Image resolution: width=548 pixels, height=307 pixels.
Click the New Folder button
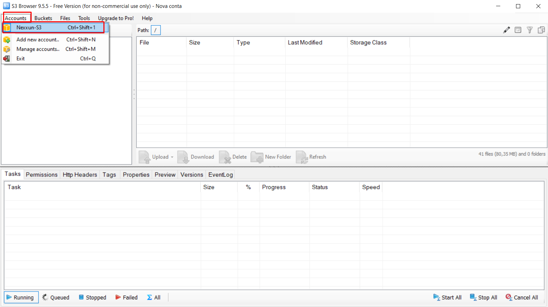(x=271, y=157)
